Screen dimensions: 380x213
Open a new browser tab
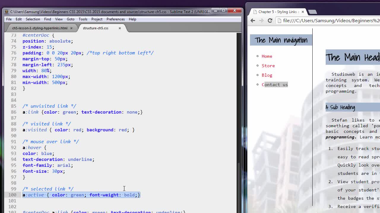click(x=312, y=12)
